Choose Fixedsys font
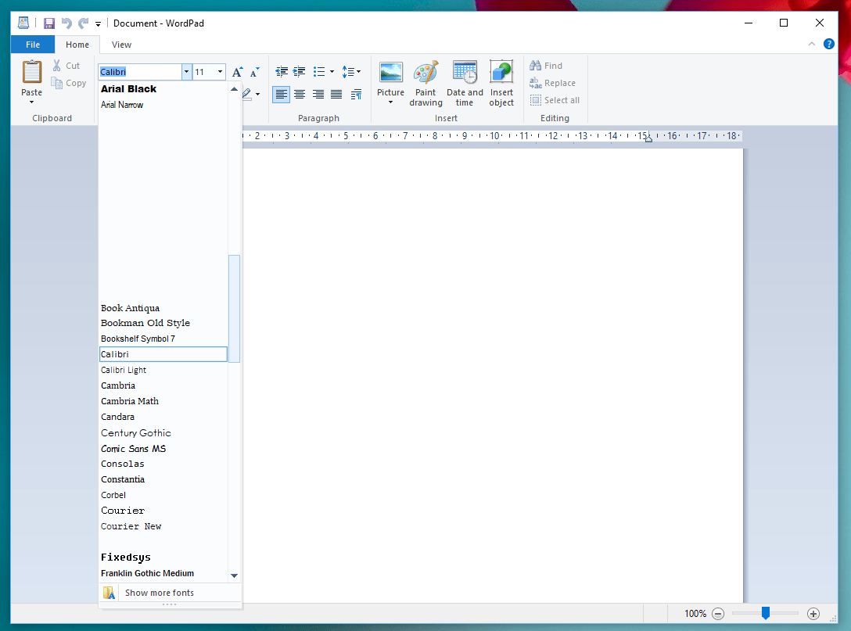 coord(163,558)
